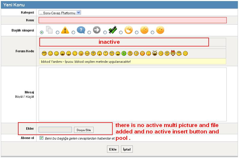Submit the post with the Ekle button
Screen dimensions: 239x158
coord(113,149)
